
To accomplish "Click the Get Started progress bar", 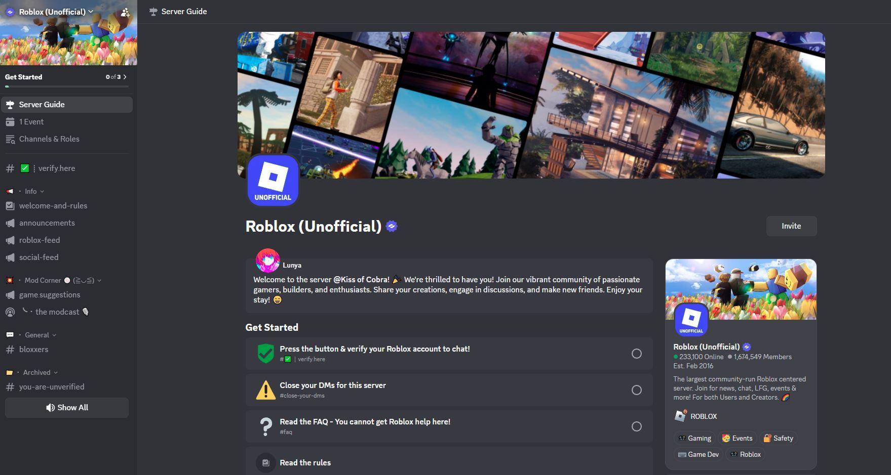I will [x=66, y=87].
